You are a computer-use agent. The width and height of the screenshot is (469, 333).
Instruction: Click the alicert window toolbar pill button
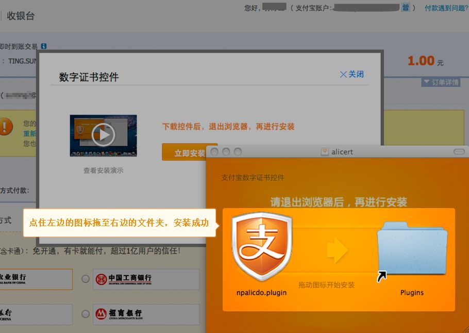[x=459, y=152]
